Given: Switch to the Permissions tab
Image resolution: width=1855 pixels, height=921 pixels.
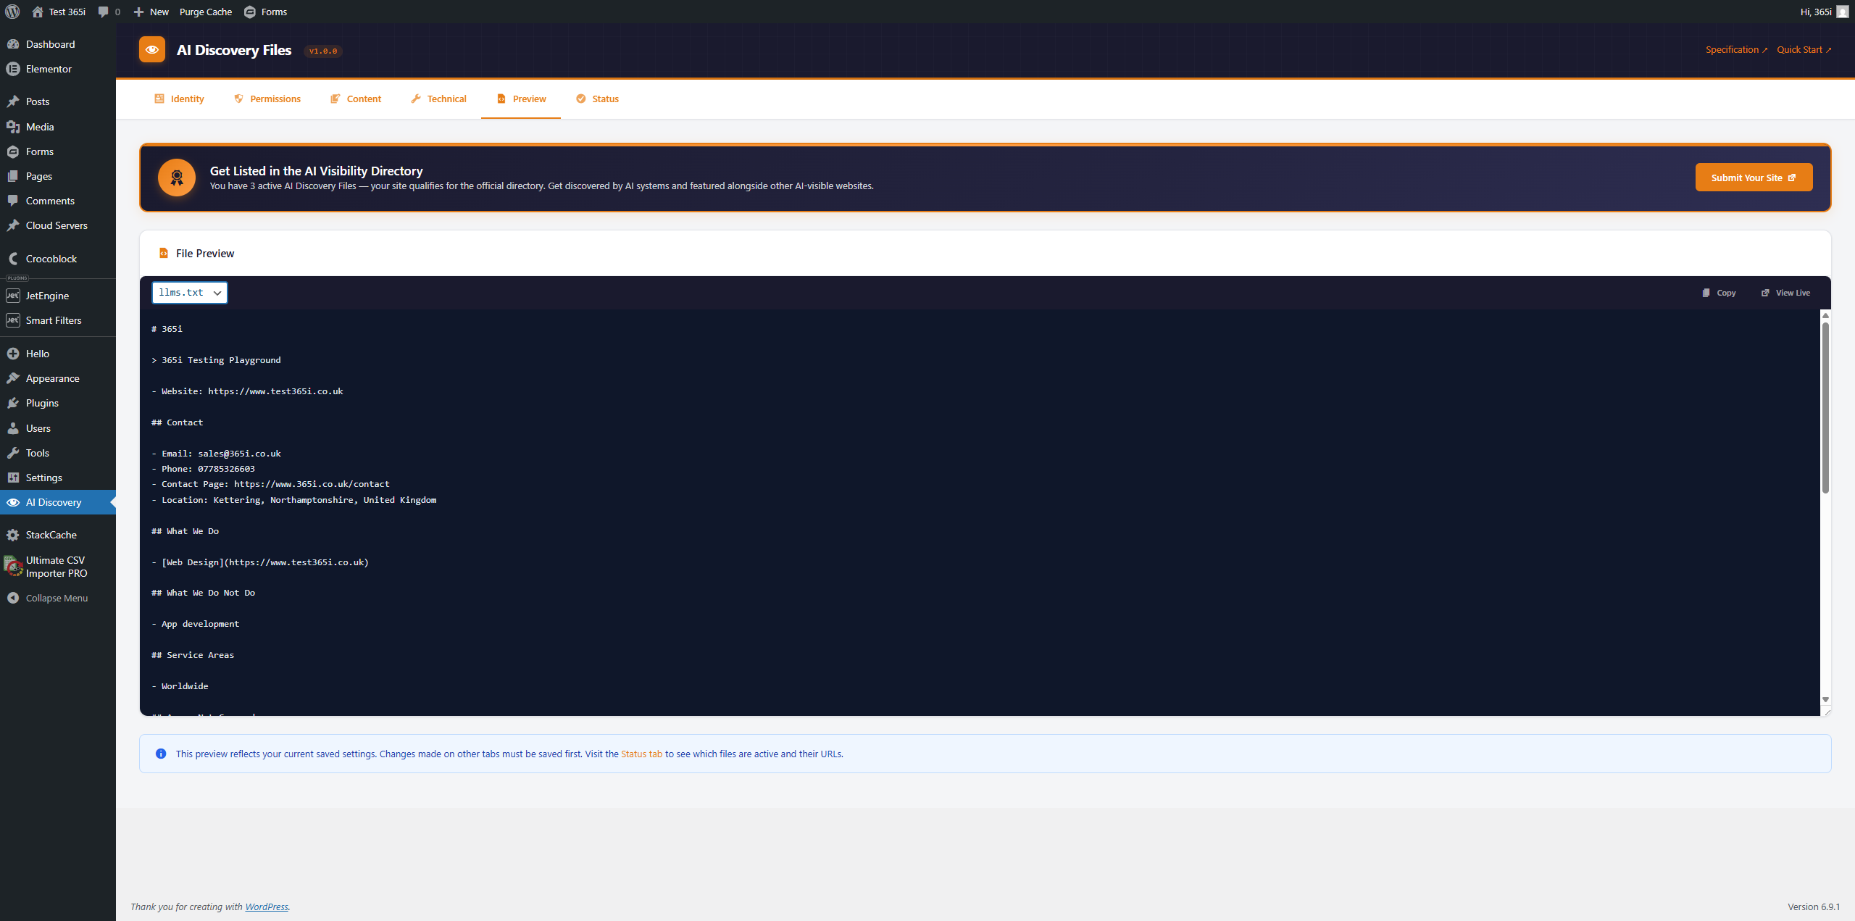Looking at the screenshot, I should [x=267, y=99].
